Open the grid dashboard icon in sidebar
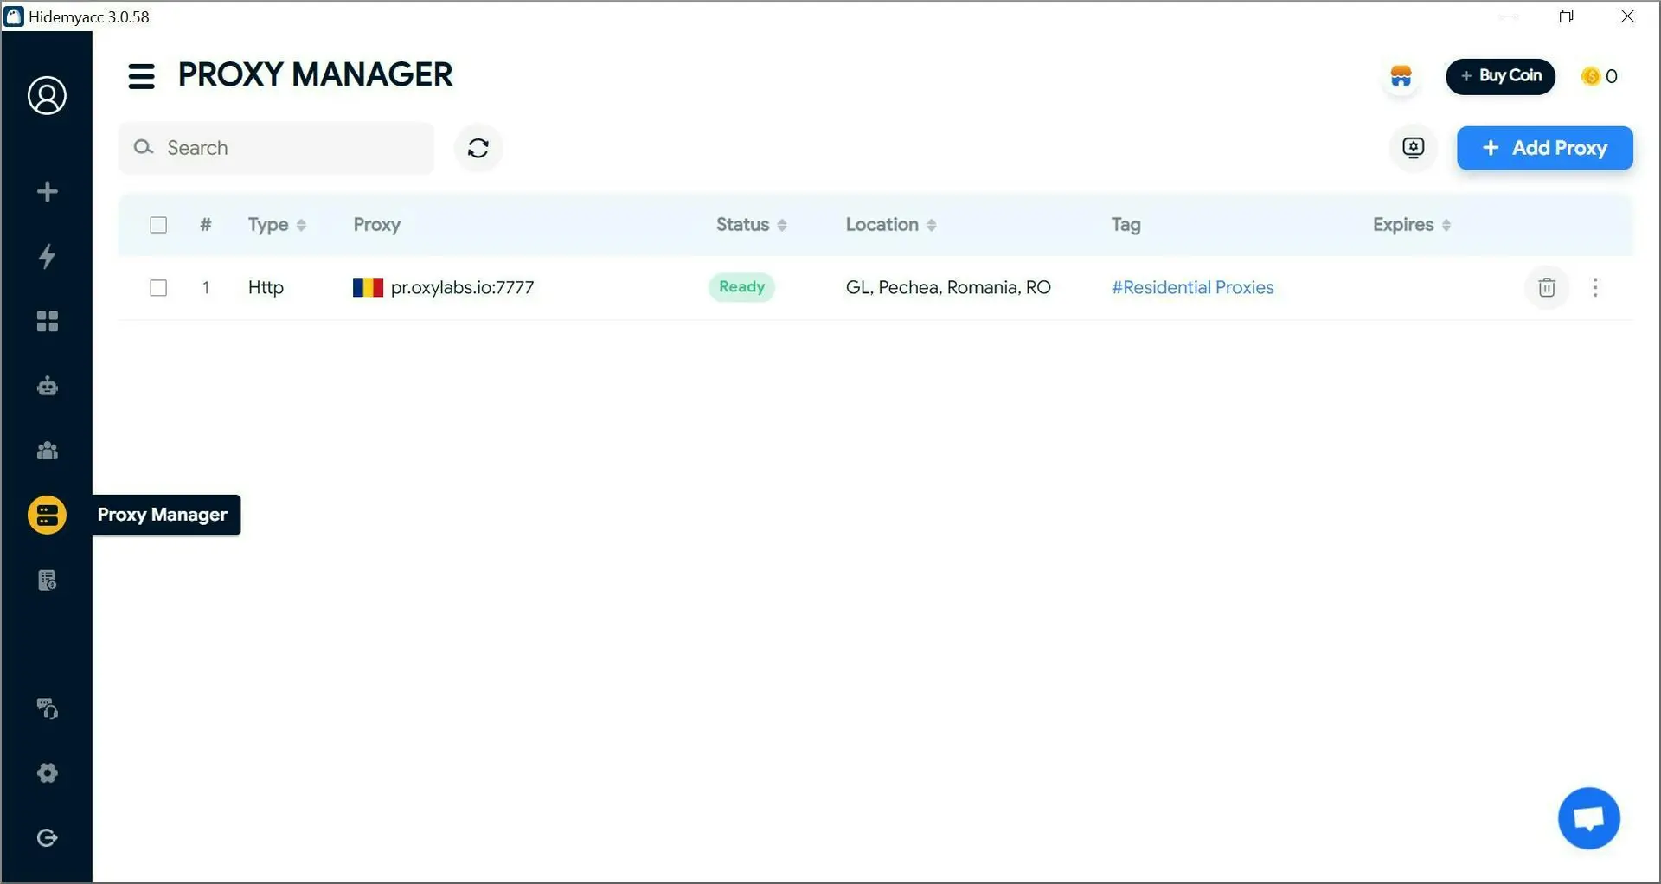Image resolution: width=1661 pixels, height=884 pixels. (x=47, y=321)
